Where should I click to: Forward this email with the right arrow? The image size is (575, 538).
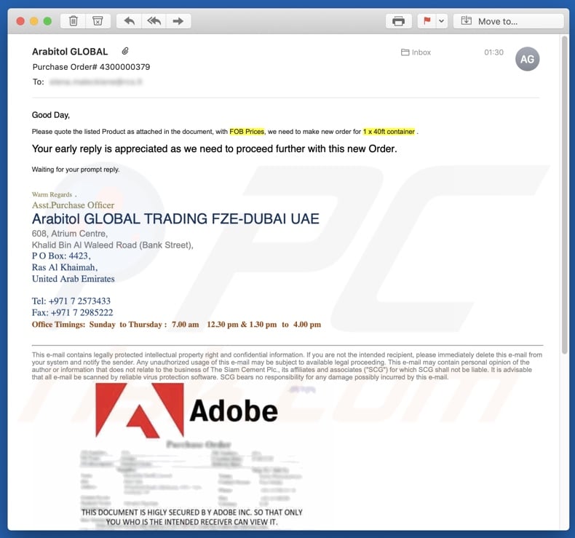[x=178, y=21]
